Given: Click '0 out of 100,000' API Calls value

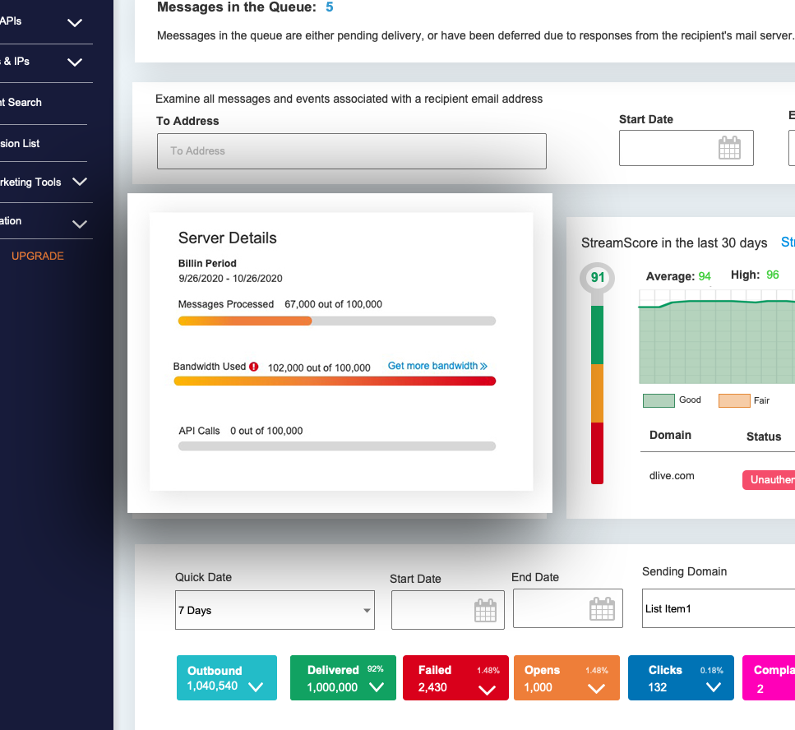Looking at the screenshot, I should [266, 431].
